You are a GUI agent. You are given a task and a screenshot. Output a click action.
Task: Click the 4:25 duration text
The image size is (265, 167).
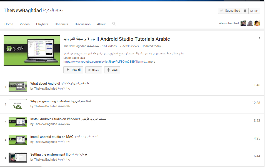coord(257,138)
